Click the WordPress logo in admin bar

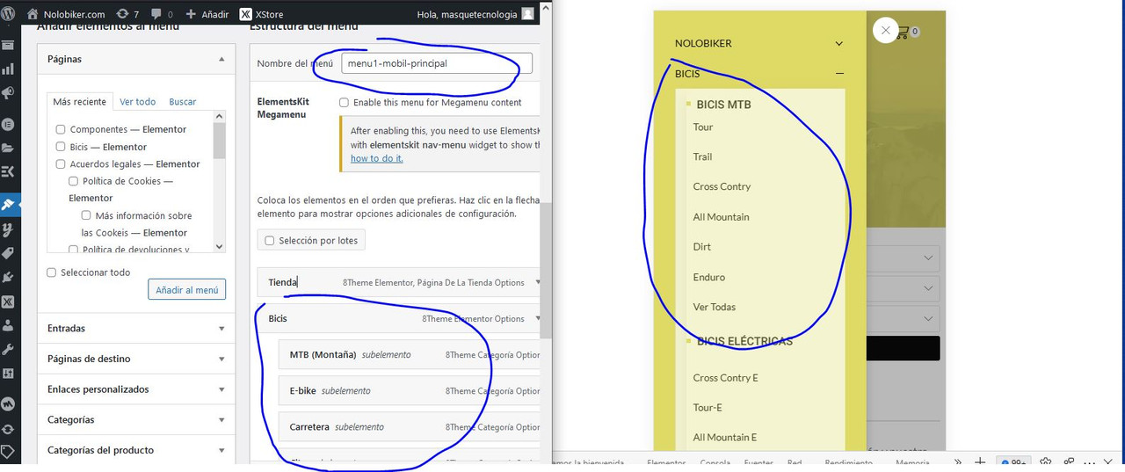(9, 14)
